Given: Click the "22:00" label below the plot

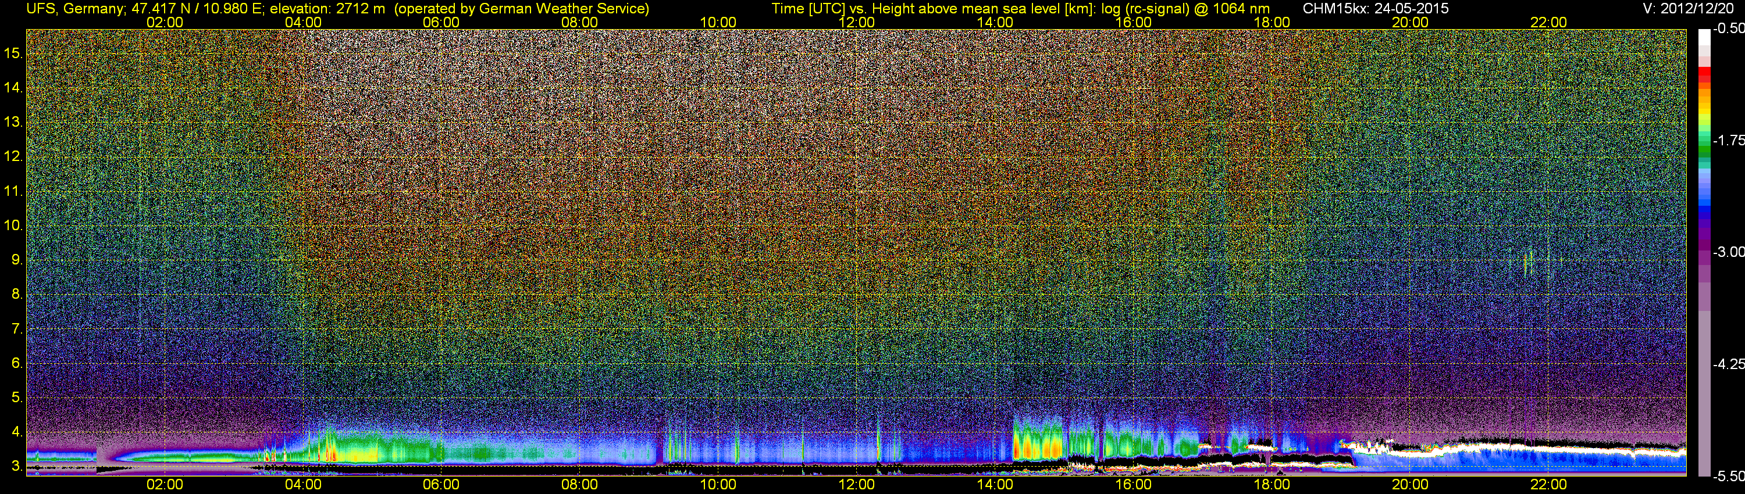Looking at the screenshot, I should click(x=1548, y=485).
